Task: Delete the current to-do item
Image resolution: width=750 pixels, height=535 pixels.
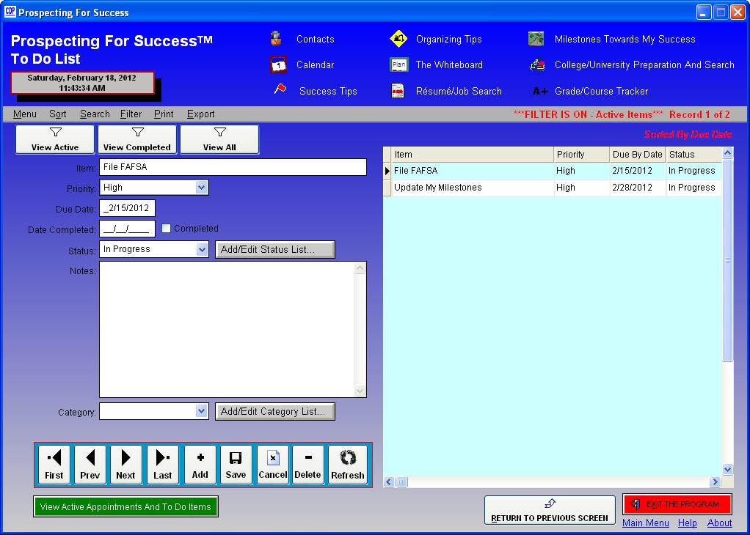Action: pyautogui.click(x=307, y=465)
